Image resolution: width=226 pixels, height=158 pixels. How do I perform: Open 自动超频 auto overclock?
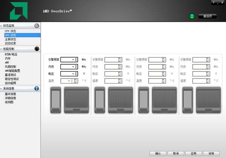tap(11, 83)
